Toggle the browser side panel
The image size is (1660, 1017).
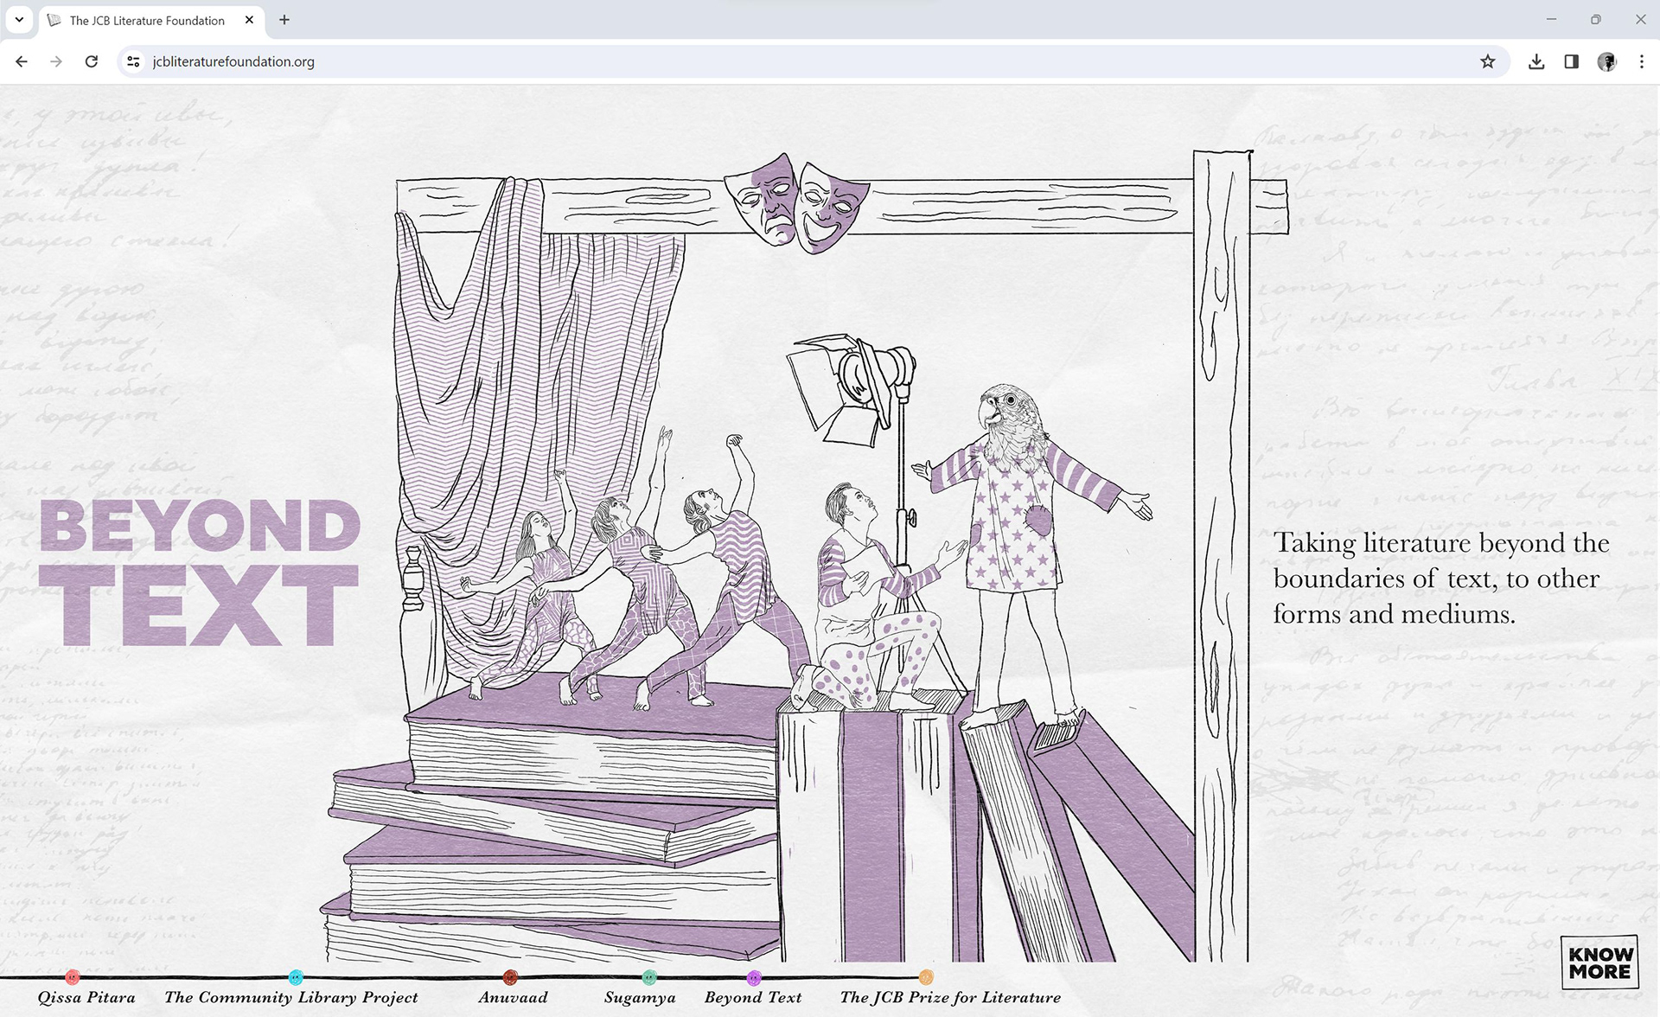pos(1572,61)
